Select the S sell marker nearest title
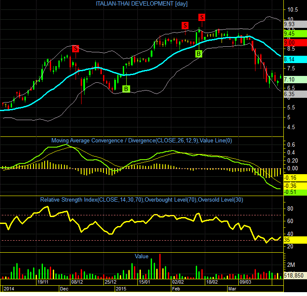The width and height of the screenshot is (307, 296). click(x=202, y=17)
